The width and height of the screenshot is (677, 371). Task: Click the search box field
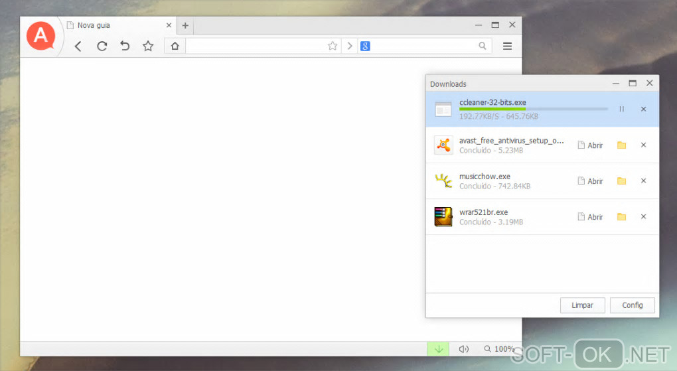coord(423,46)
